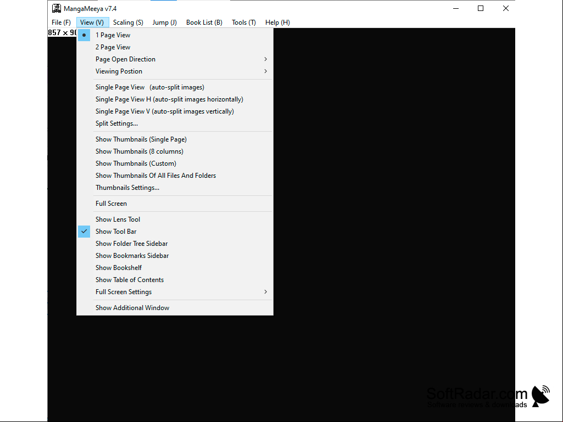Screen dimensions: 563x422
Task: Show Thumbnails (Custom)
Action: tap(175, 164)
